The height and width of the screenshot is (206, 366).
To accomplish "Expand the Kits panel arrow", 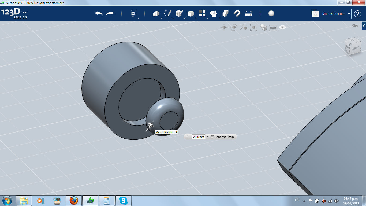I will click(364, 26).
